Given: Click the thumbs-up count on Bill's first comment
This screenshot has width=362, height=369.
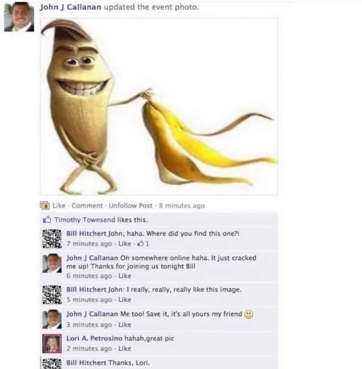Looking at the screenshot, I should tap(143, 244).
